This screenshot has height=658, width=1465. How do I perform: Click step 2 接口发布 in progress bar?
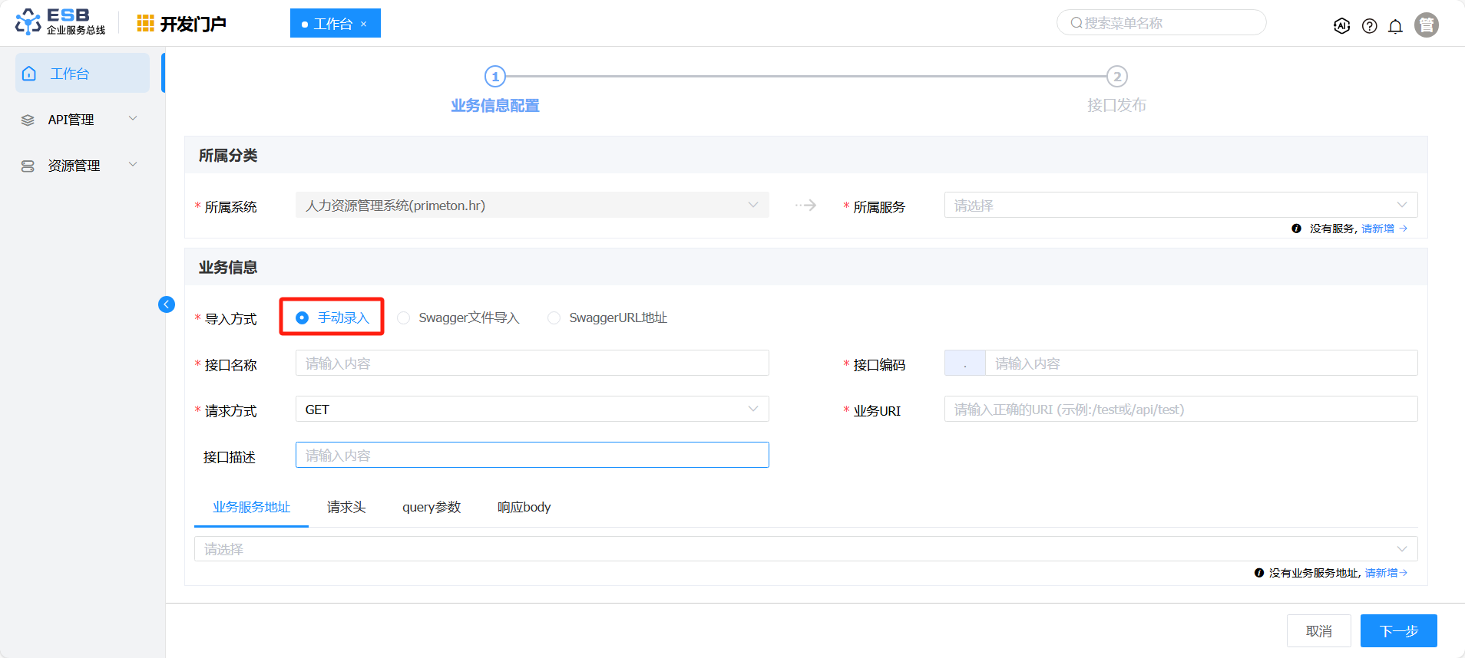[x=1116, y=77]
